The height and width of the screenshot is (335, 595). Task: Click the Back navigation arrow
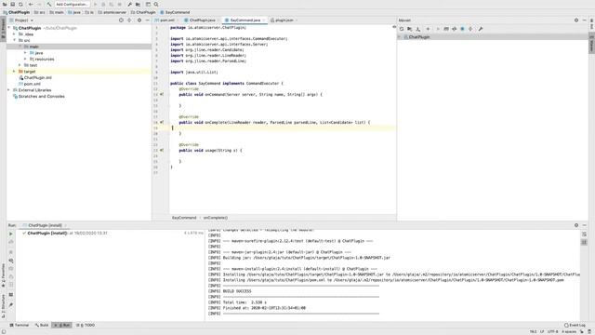point(31,4)
